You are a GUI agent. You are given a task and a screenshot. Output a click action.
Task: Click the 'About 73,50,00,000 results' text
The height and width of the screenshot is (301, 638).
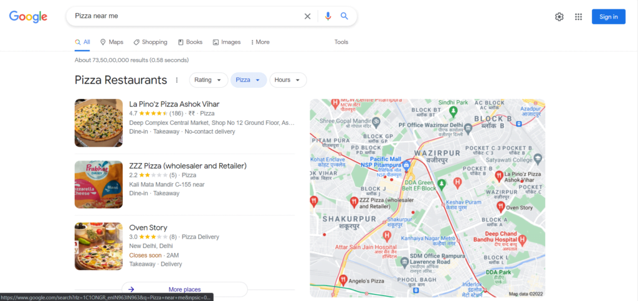click(131, 60)
